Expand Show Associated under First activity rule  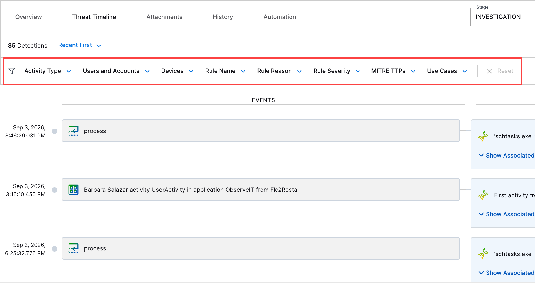coord(506,214)
